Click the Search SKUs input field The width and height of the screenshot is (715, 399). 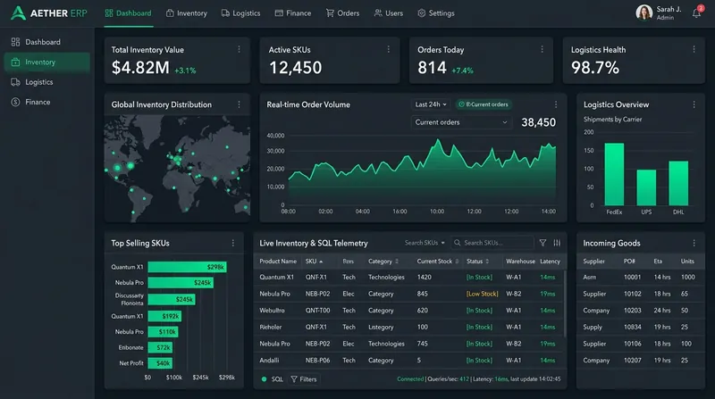492,243
